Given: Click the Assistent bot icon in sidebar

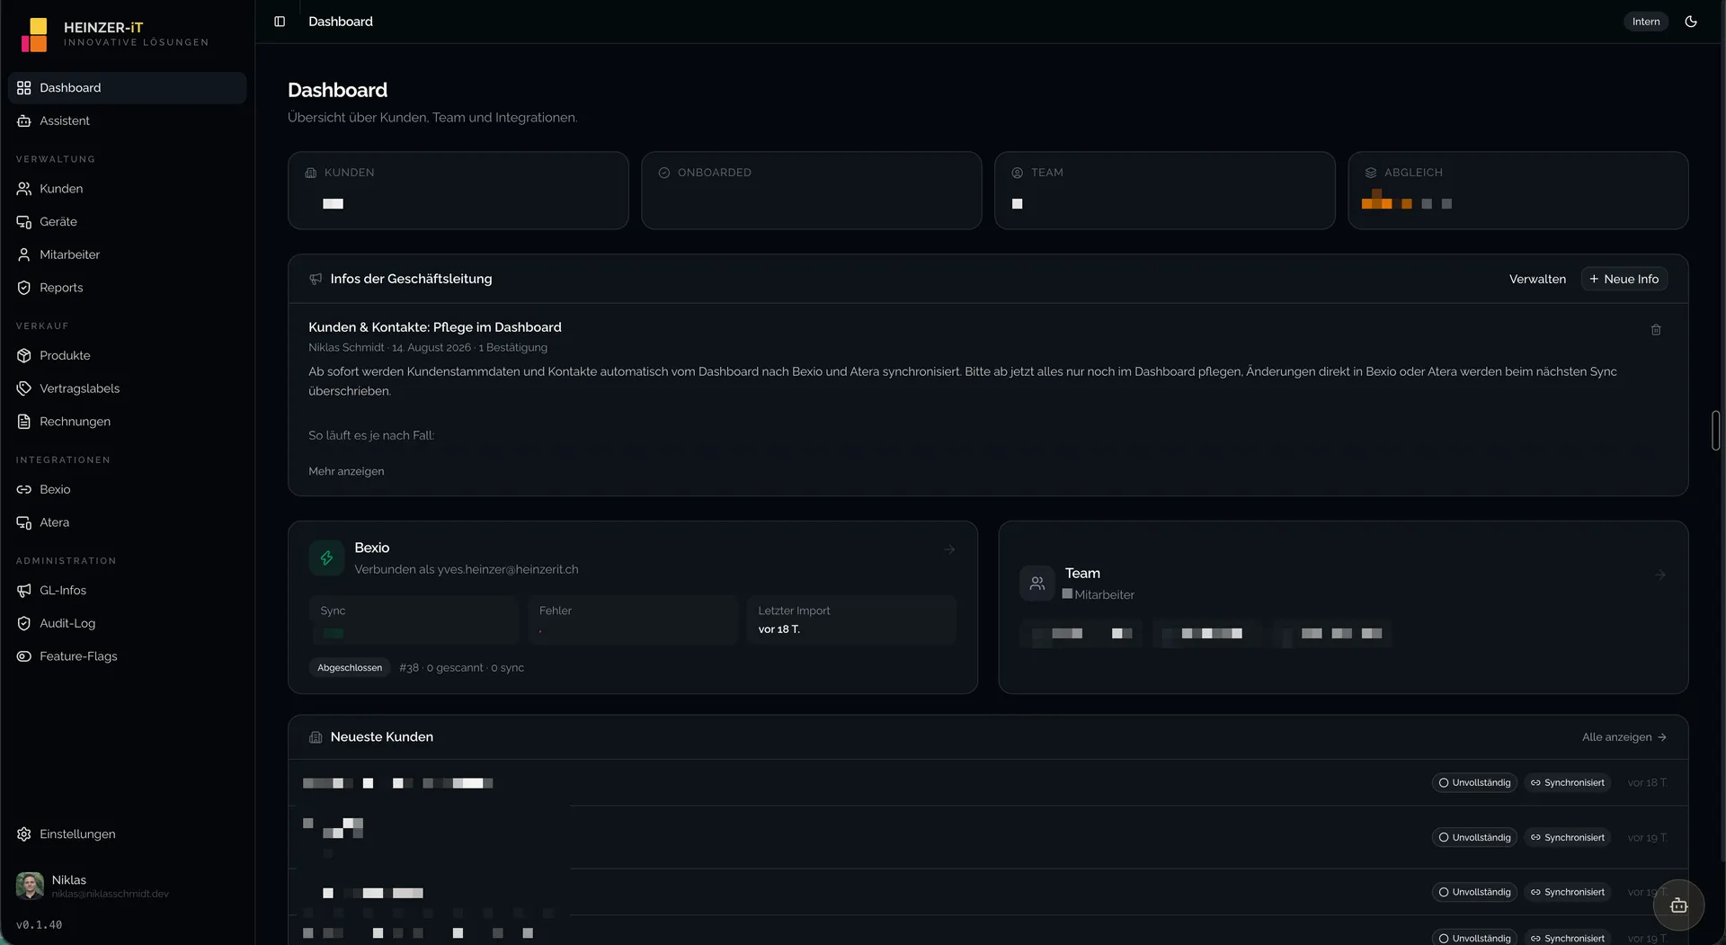Looking at the screenshot, I should click(24, 121).
